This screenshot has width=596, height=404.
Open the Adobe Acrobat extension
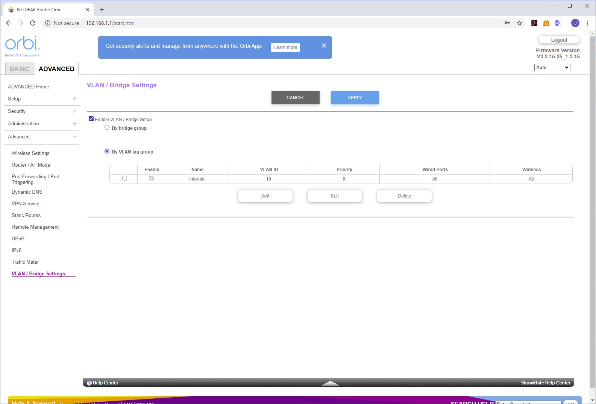534,23
